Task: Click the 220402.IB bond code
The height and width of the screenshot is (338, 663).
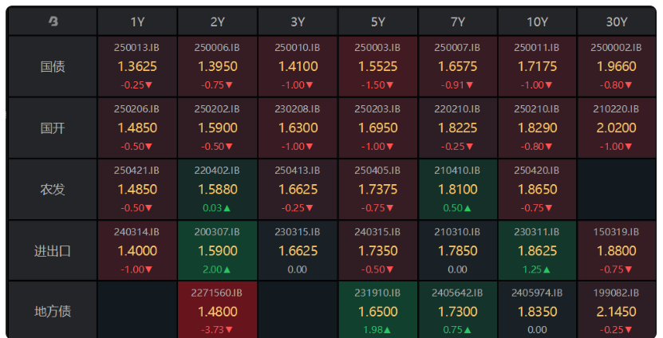Action: (x=217, y=170)
